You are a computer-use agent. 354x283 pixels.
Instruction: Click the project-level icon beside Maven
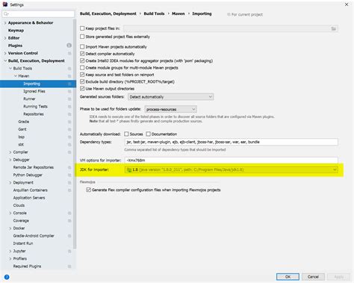69,76
